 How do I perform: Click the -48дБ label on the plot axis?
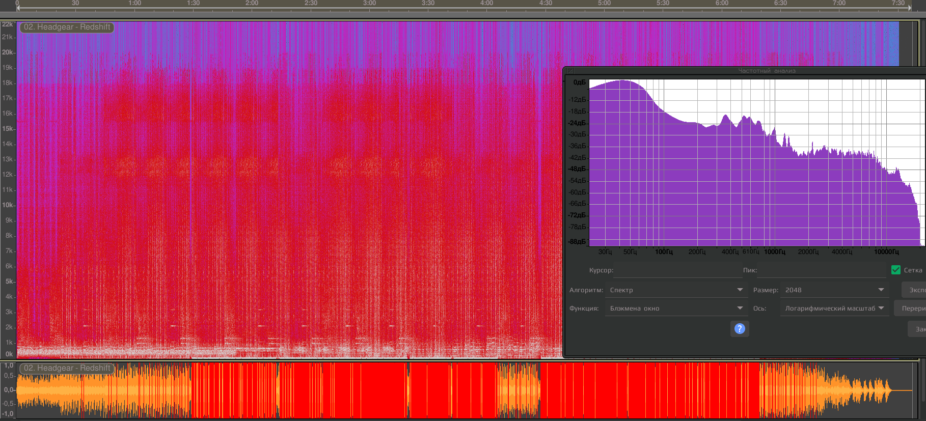point(578,169)
